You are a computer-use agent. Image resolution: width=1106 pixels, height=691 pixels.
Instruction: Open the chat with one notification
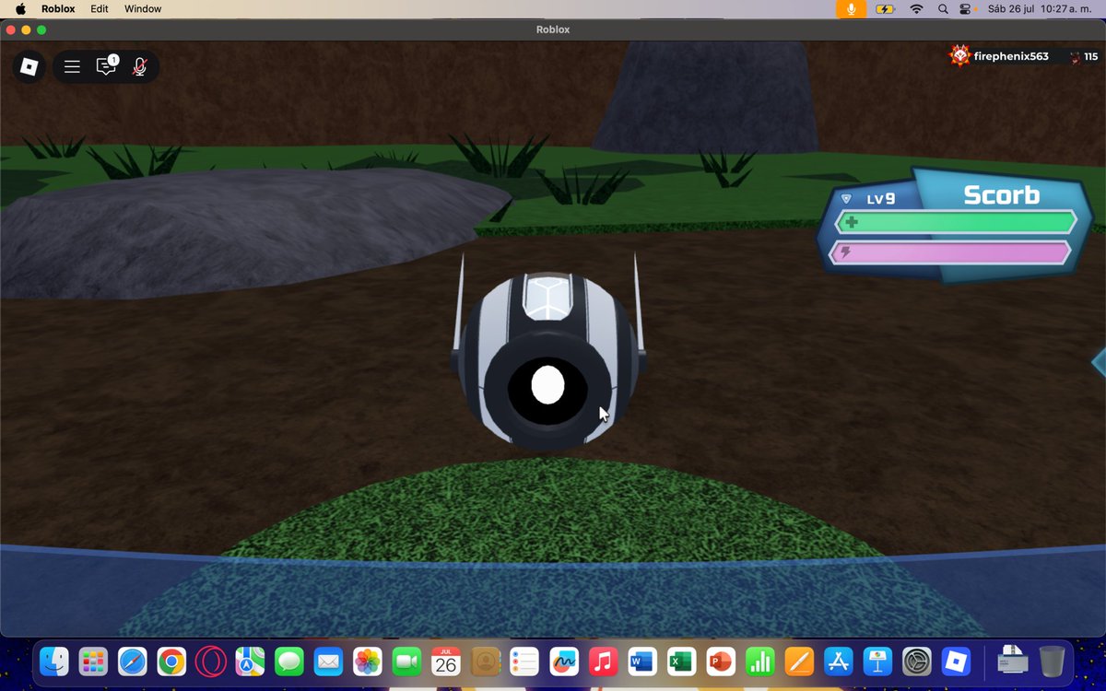[107, 66]
